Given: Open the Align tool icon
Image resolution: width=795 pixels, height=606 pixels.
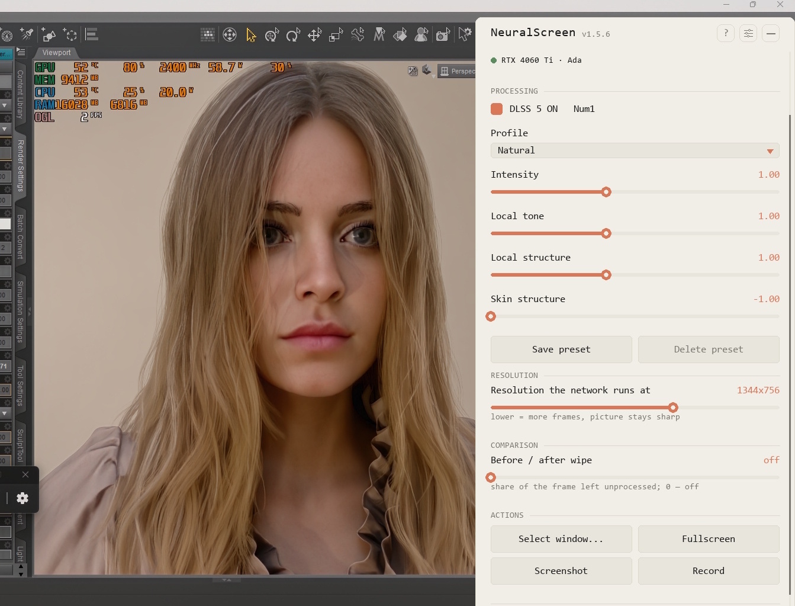Looking at the screenshot, I should (92, 34).
